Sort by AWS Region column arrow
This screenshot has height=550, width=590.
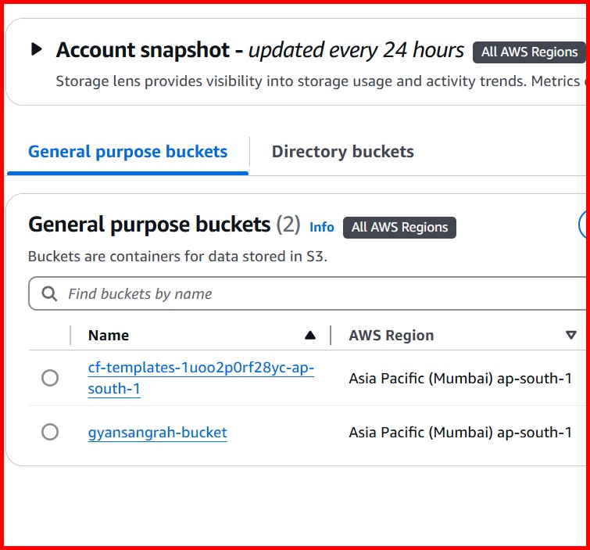click(571, 335)
